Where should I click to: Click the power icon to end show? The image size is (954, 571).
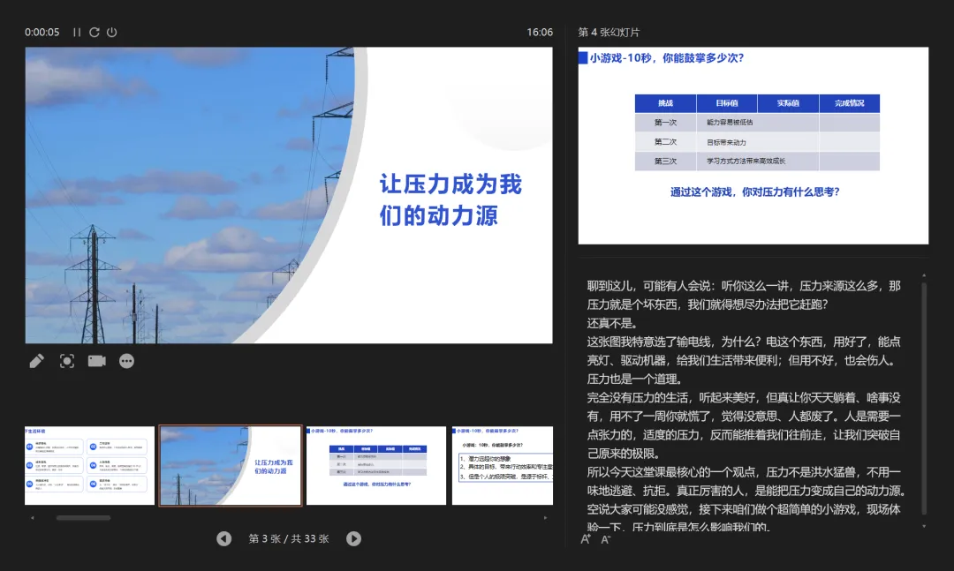coord(112,33)
